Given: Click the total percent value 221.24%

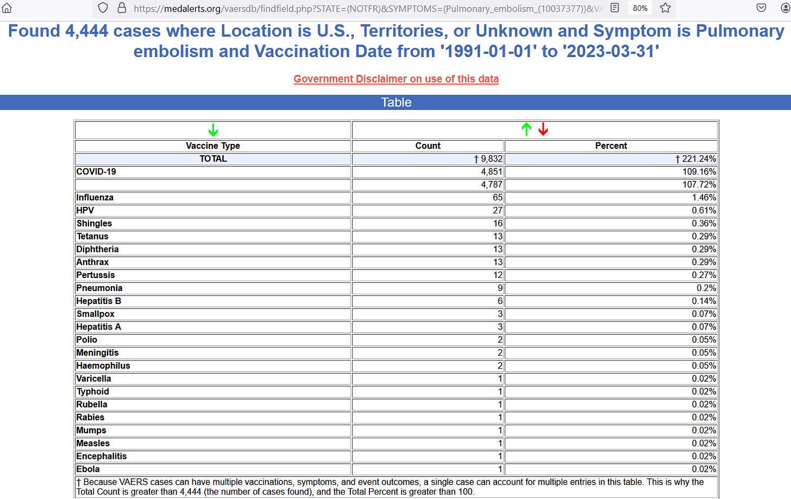Looking at the screenshot, I should 696,159.
